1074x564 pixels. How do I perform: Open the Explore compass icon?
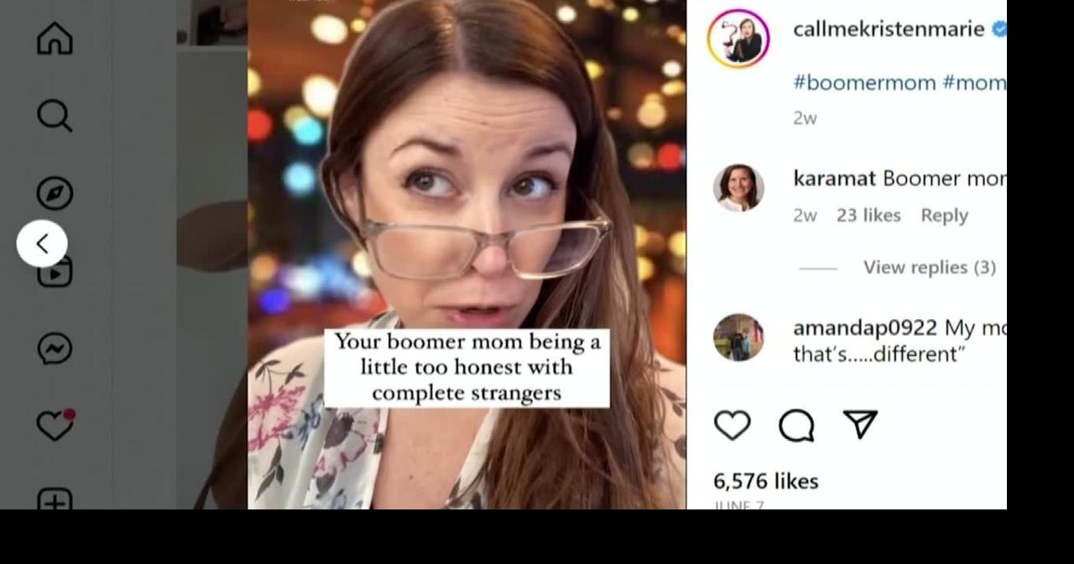tap(55, 194)
